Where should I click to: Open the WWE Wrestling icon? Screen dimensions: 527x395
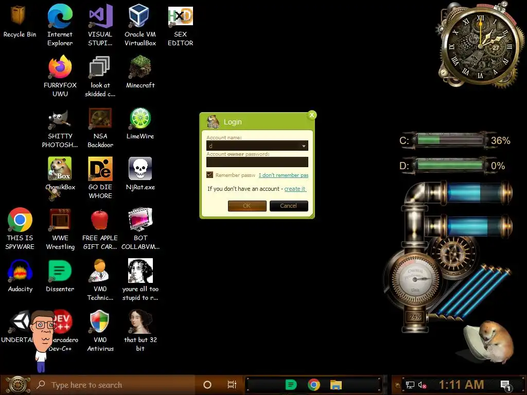coord(60,229)
